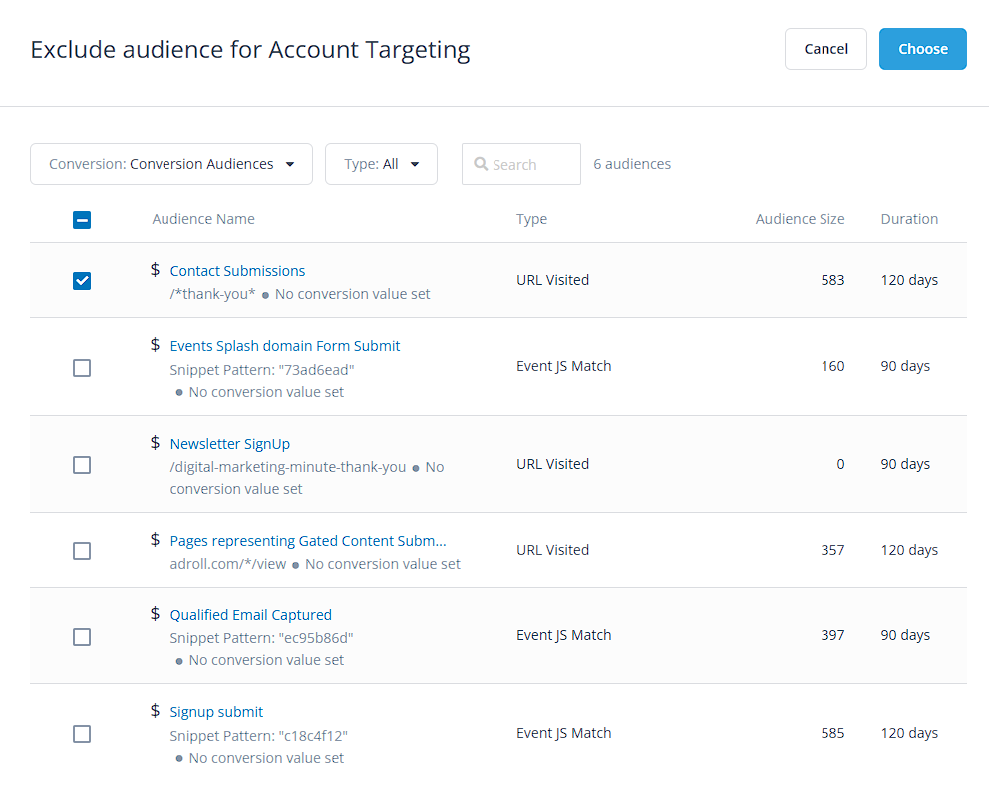Toggle the select-all checkbox in table header
This screenshot has width=989, height=804.
82,220
